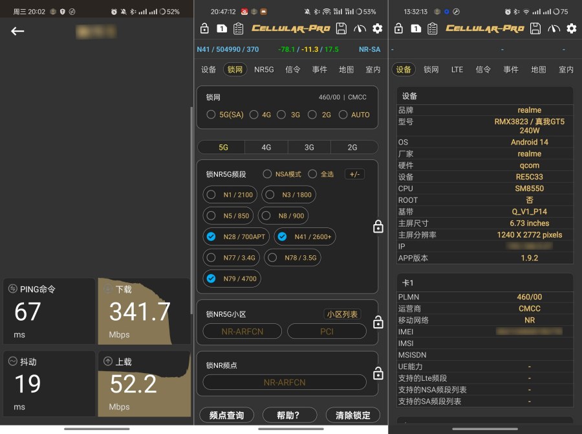Open the clipboard log icon in toolbar
The height and width of the screenshot is (434, 582).
click(238, 29)
